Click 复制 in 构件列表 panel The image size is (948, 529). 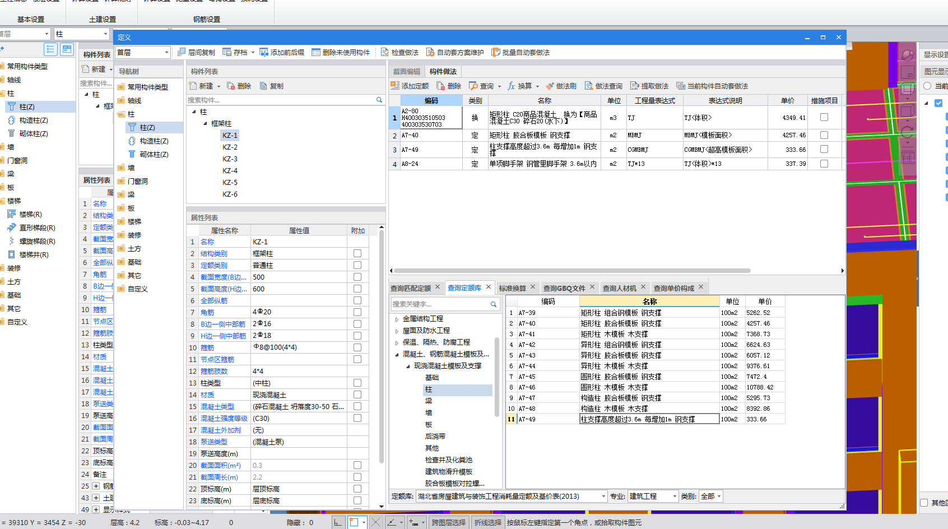(x=272, y=86)
